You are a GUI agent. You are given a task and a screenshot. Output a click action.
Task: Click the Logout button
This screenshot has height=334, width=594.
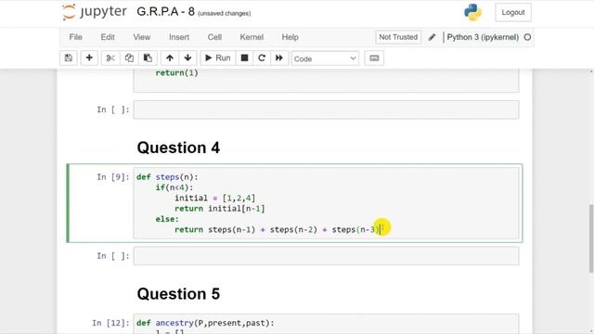coord(513,12)
